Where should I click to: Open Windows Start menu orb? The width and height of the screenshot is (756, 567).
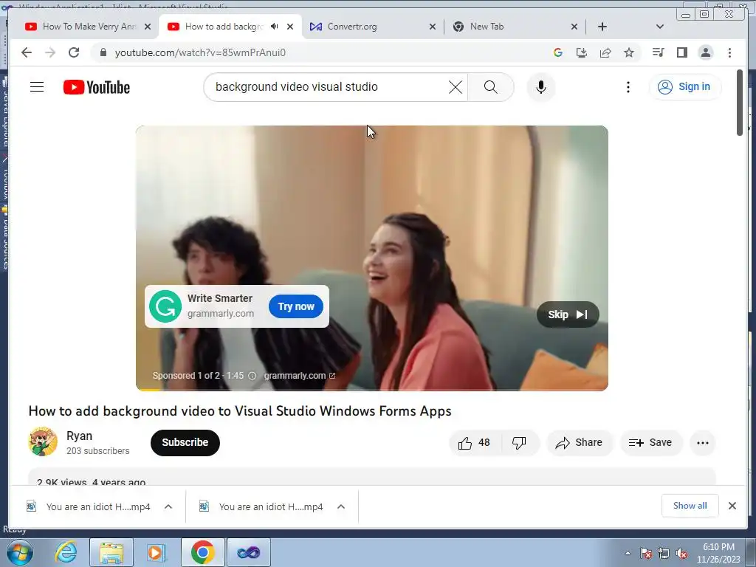pyautogui.click(x=18, y=552)
